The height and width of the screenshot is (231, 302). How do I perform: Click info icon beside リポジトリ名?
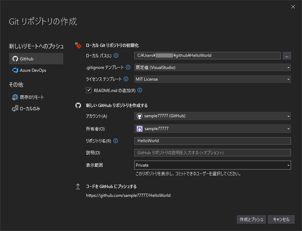coord(115,141)
